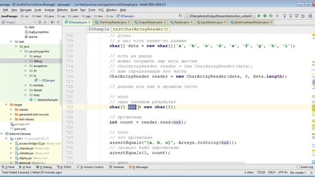Run the selected test configuration
This screenshot has height=177, width=315.
pos(259,16)
